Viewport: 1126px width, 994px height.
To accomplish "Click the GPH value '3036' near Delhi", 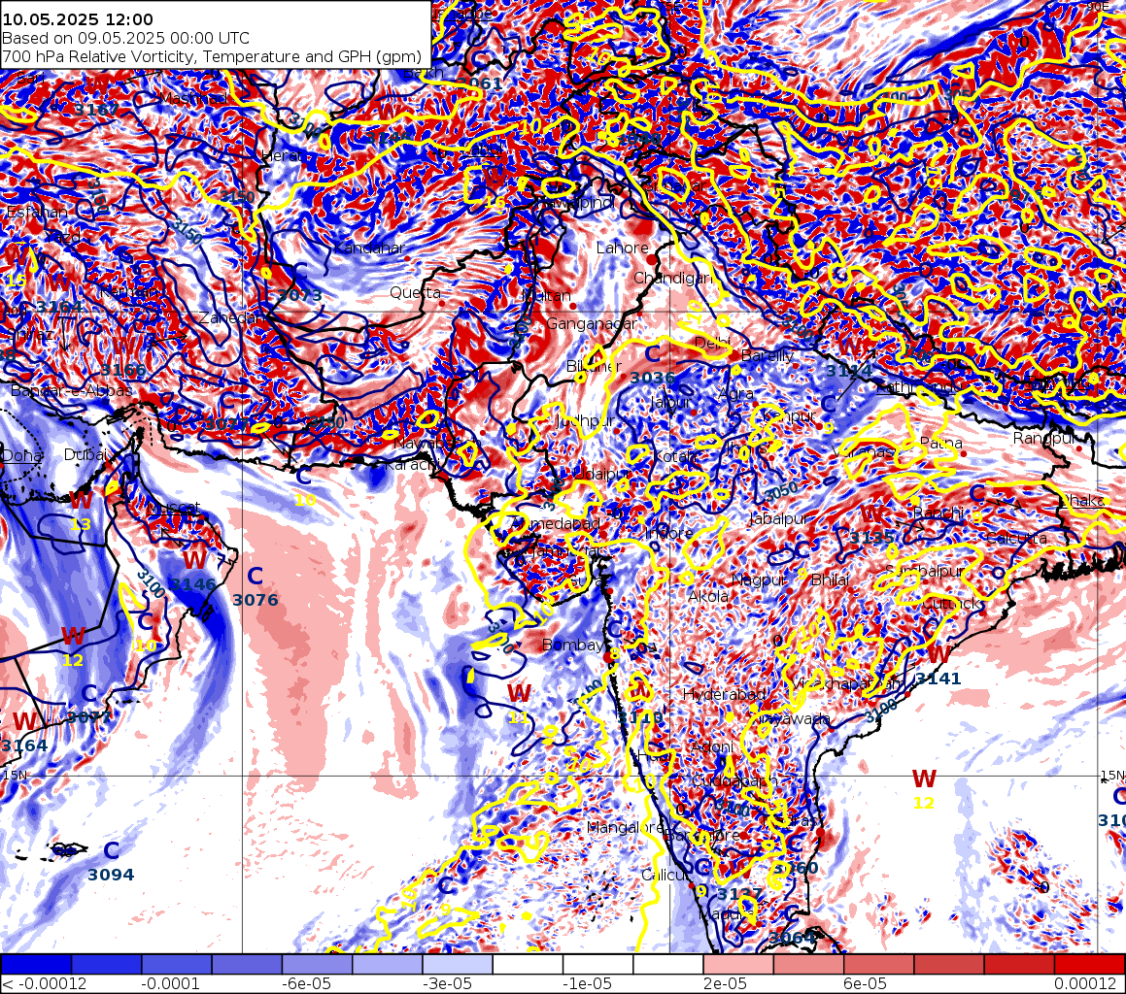I will (653, 378).
